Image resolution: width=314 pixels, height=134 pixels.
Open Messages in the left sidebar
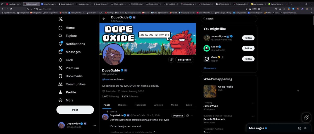69,52
